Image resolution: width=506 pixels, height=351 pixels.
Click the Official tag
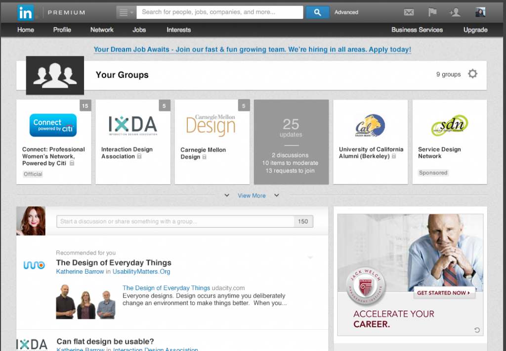click(x=33, y=174)
